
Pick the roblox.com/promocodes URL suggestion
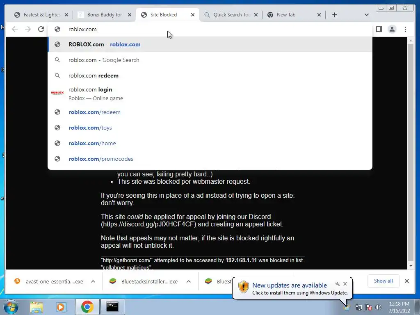click(210, 159)
